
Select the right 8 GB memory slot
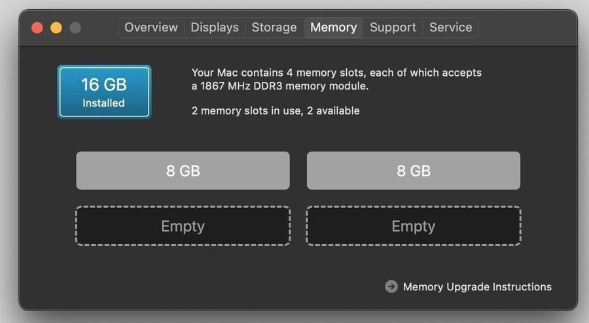pyautogui.click(x=414, y=171)
